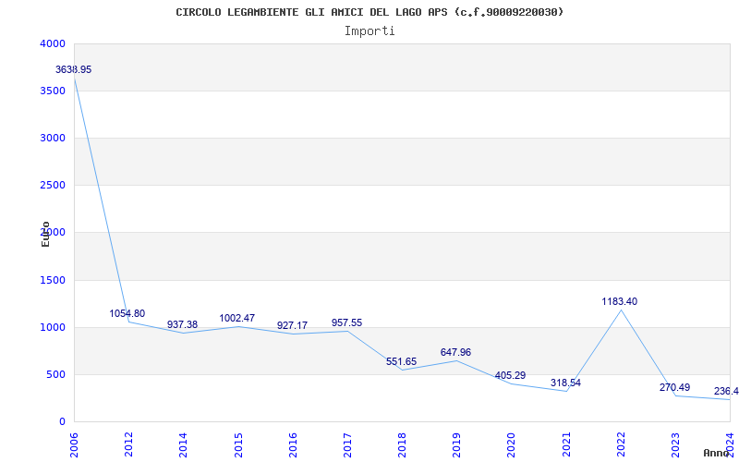Select year 2022 on the x-axis
The height and width of the screenshot is (462, 739).
[621, 442]
